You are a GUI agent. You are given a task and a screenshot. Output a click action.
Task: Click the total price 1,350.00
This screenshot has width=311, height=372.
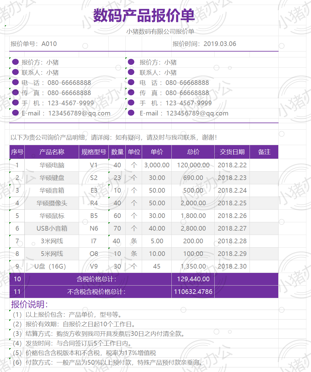pos(193,266)
